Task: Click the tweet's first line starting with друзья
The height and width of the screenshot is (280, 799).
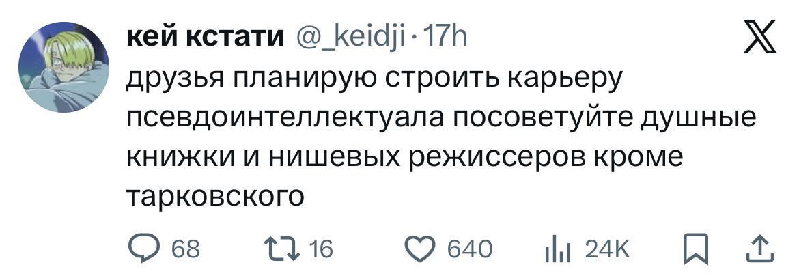Action: [x=375, y=81]
